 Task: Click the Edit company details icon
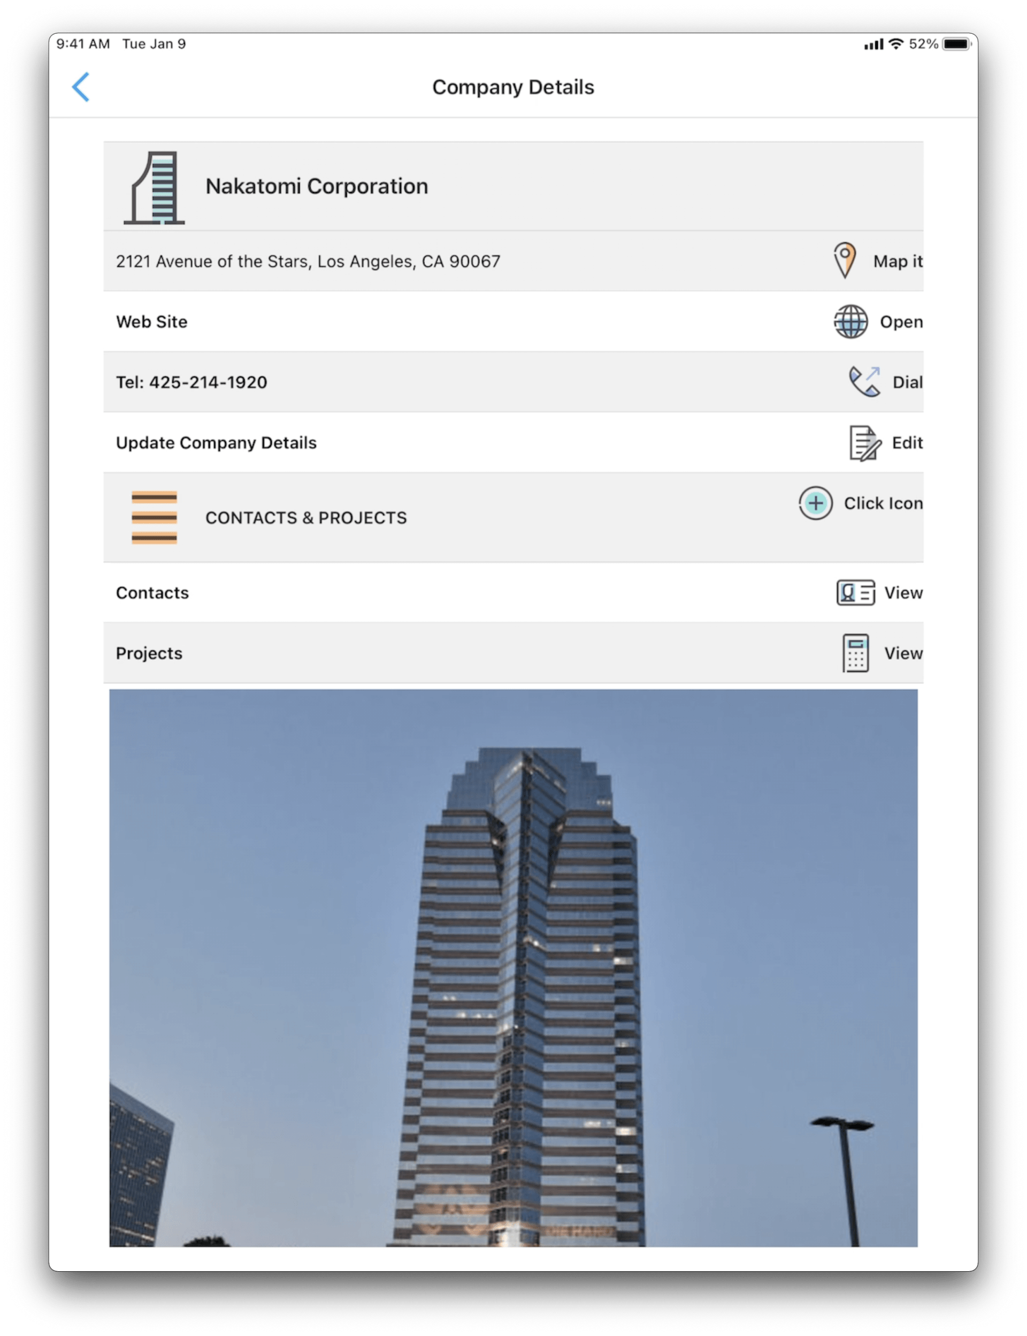point(863,442)
